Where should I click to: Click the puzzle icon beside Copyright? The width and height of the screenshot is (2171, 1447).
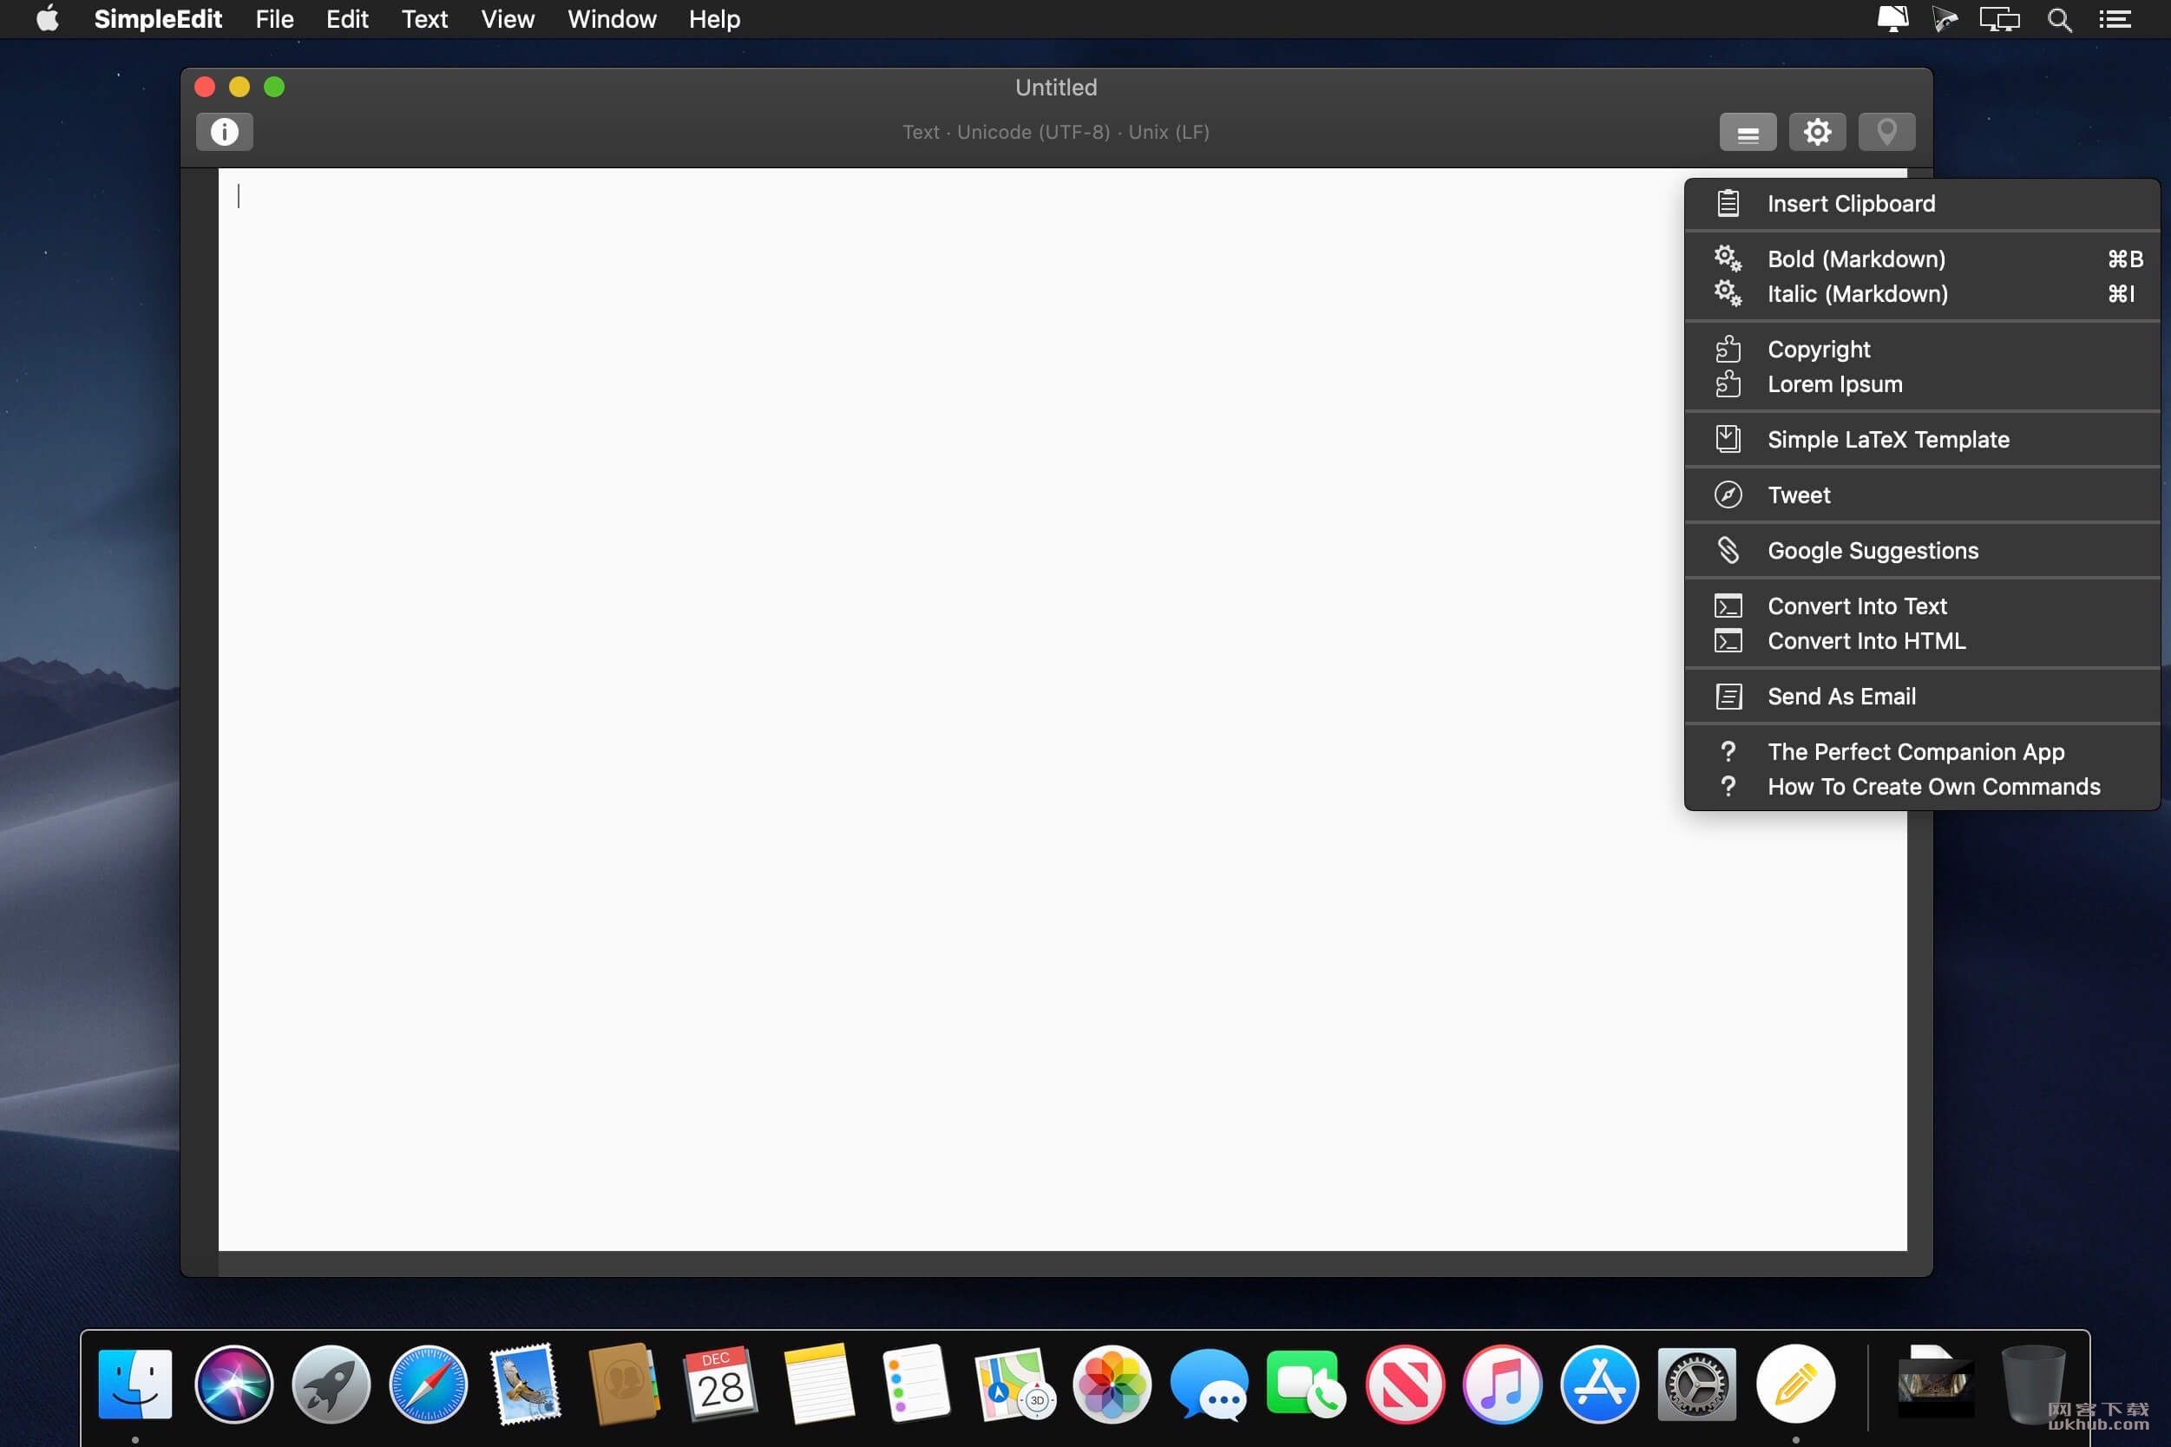pyautogui.click(x=1728, y=349)
